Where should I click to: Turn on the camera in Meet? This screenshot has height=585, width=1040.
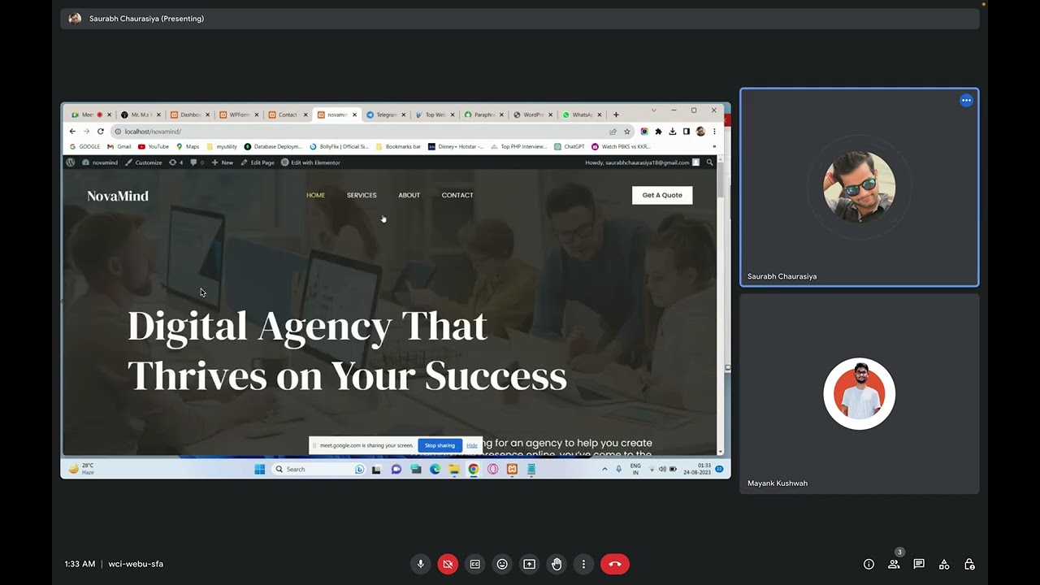coord(448,564)
